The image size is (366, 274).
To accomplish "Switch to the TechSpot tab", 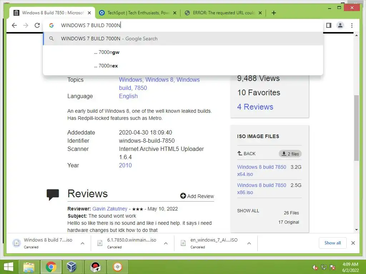I will pos(138,13).
